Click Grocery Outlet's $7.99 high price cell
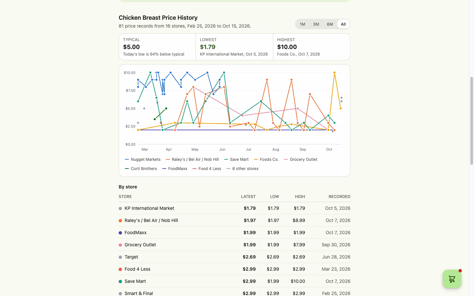 click(299, 245)
